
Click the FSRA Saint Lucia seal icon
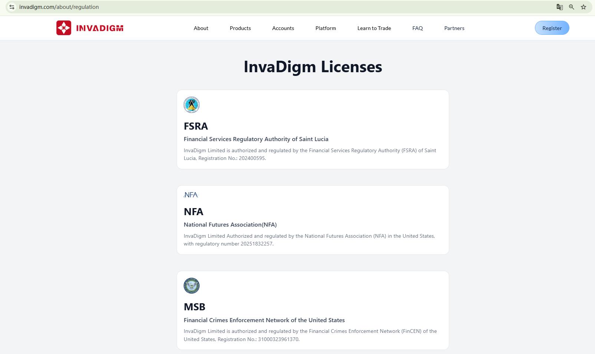[x=191, y=105]
